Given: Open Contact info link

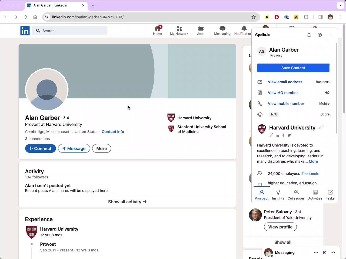Looking at the screenshot, I should [113, 132].
